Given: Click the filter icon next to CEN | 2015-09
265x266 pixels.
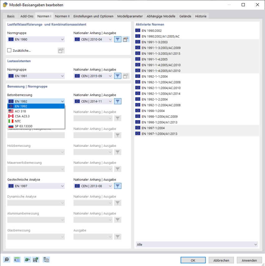Looking at the screenshot, I should [x=117, y=76].
